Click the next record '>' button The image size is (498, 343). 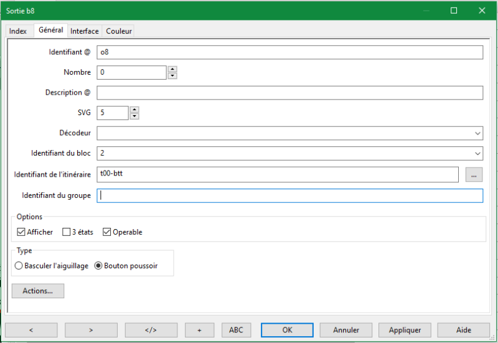91,330
